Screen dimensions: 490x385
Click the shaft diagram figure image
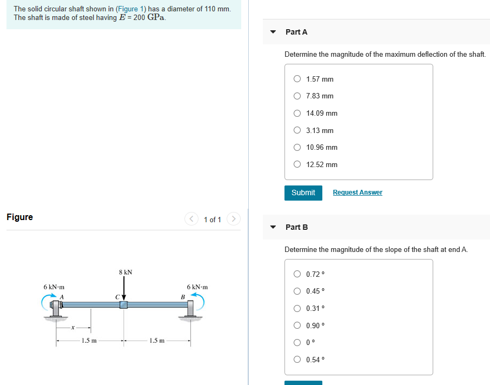[x=124, y=308]
